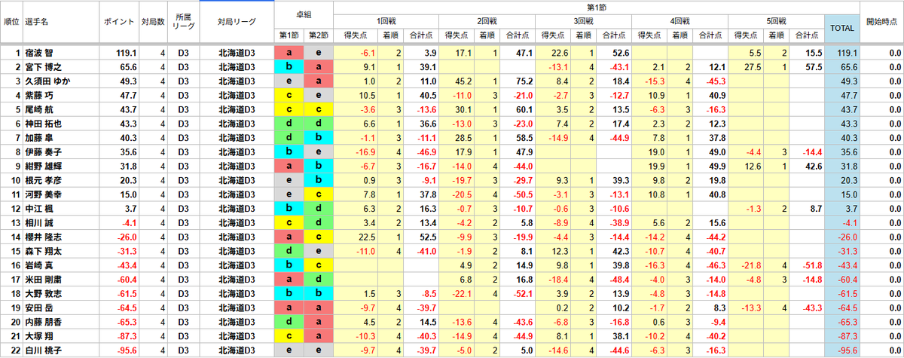904x358 pixels.
Task: Click the 3回戦 round header
Action: pyautogui.click(x=583, y=22)
